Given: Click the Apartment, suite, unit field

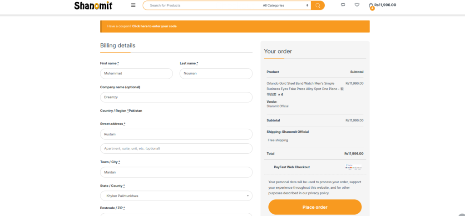Looking at the screenshot, I should [x=176, y=149].
